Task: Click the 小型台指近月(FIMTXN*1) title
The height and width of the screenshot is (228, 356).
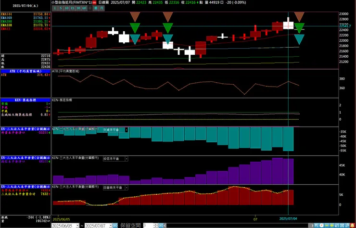Action: coord(72,2)
